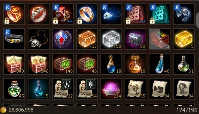Select the pink powder bowl stack of 134
The width and height of the screenshot is (199, 114).
[111, 89]
